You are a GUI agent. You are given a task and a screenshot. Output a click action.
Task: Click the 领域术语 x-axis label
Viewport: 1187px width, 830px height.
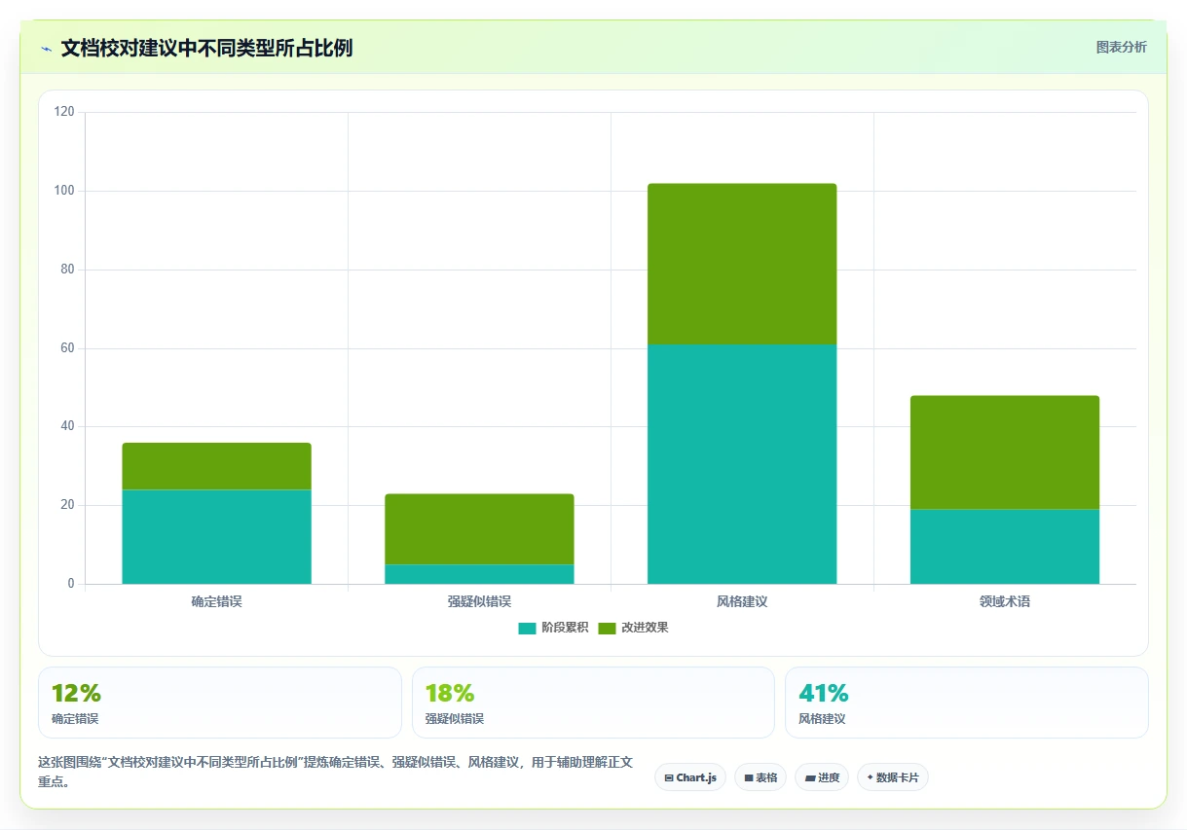(1005, 601)
